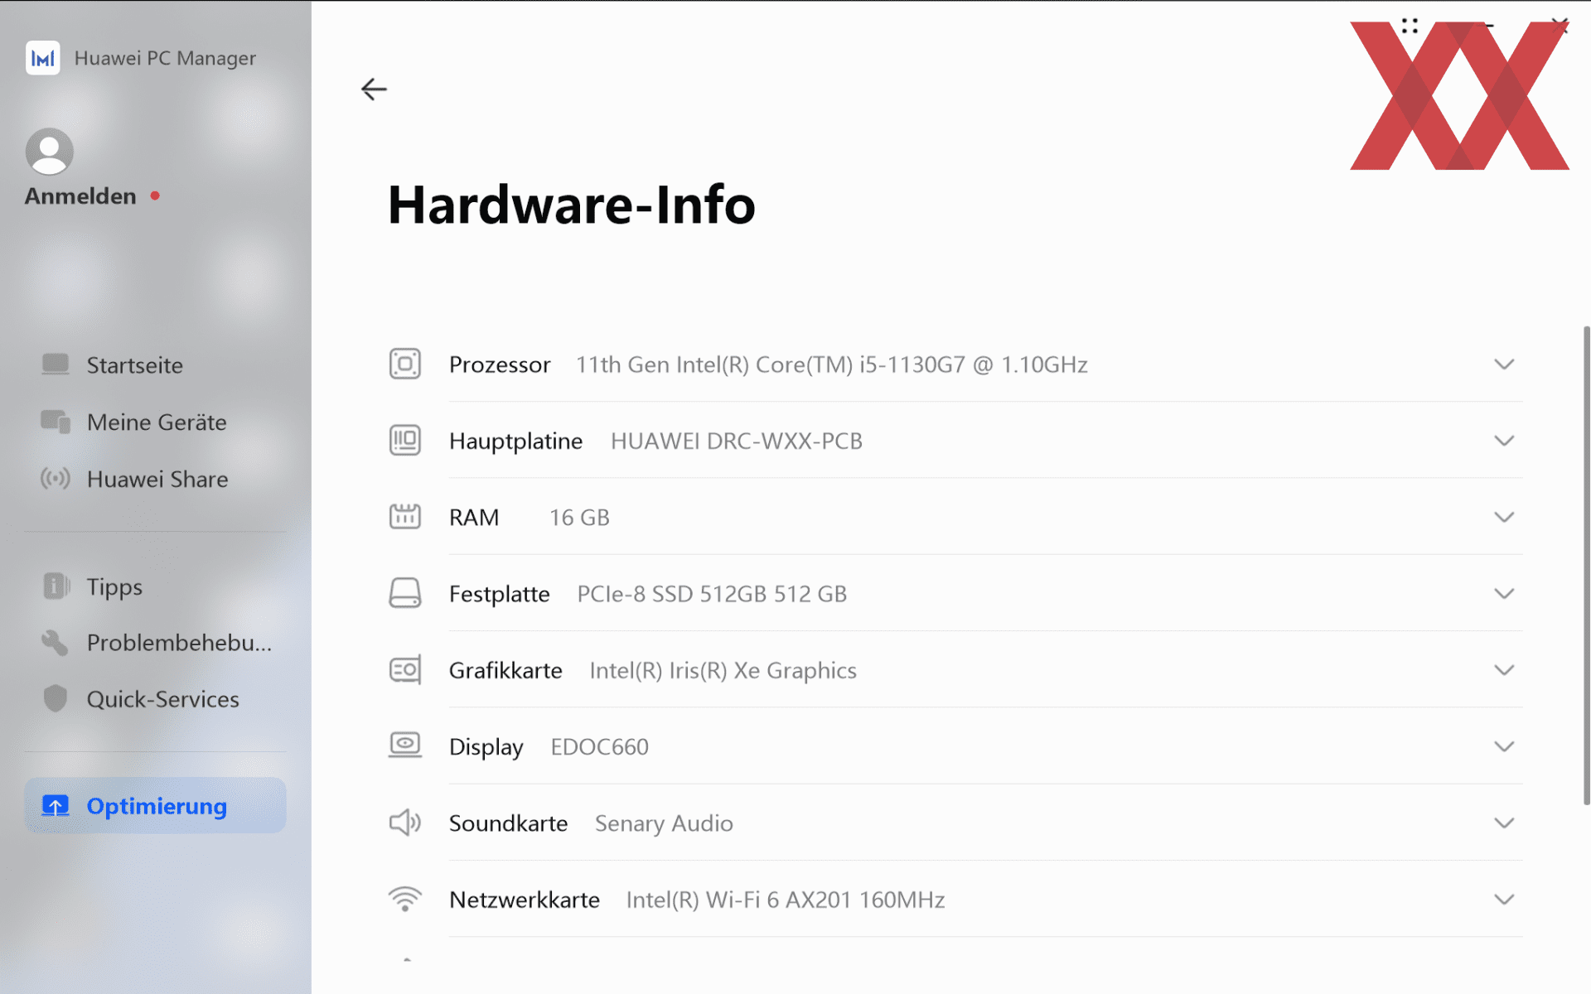Click the Startseite laptop icon
1591x994 pixels.
click(x=56, y=364)
